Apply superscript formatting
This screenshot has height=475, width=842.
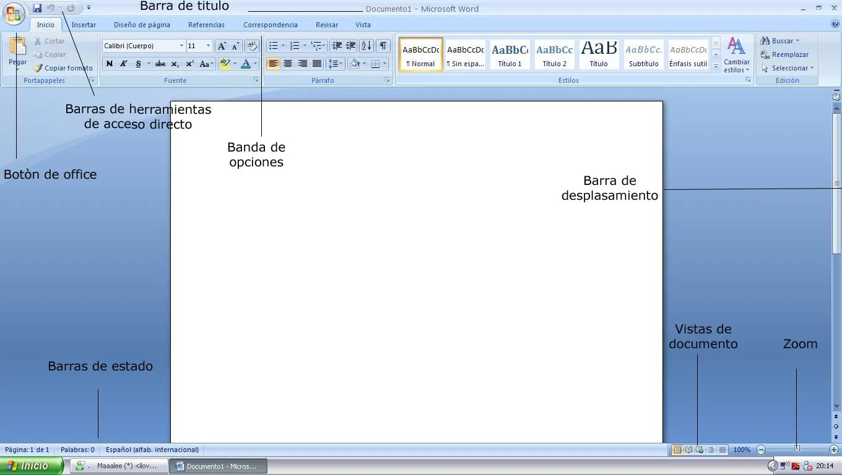click(189, 63)
